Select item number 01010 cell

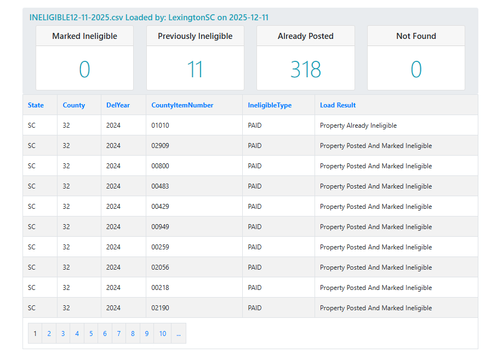pos(195,126)
